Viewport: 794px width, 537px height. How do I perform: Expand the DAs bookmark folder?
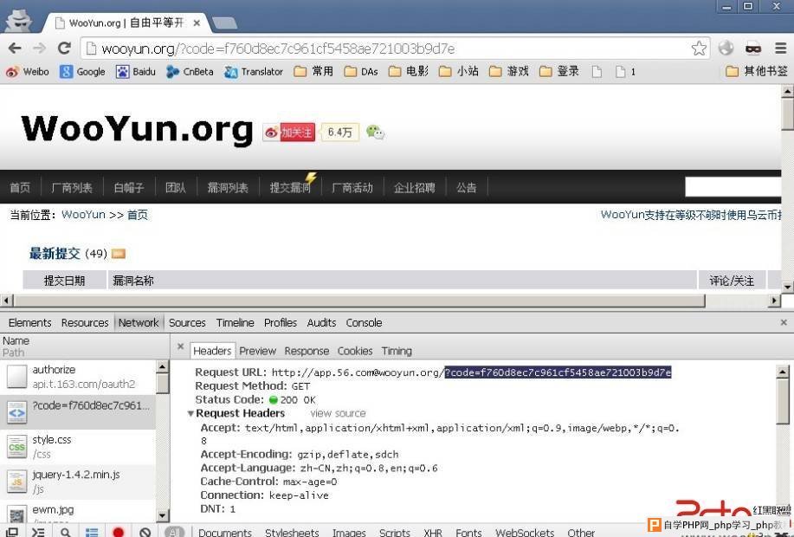pyautogui.click(x=361, y=71)
